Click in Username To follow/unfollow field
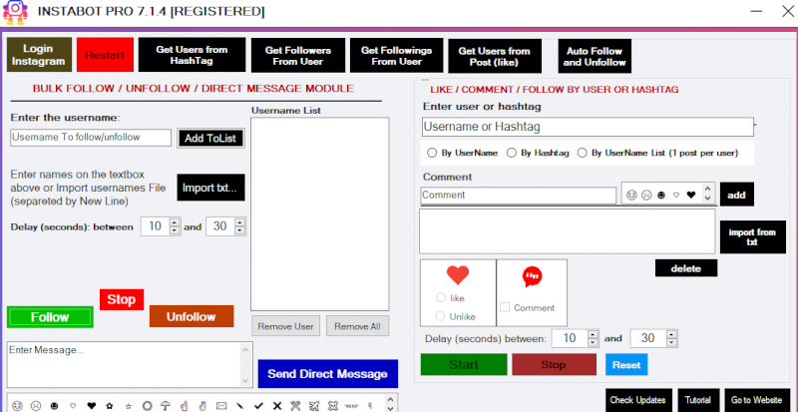Viewport: 798px width, 412px height. (91, 138)
